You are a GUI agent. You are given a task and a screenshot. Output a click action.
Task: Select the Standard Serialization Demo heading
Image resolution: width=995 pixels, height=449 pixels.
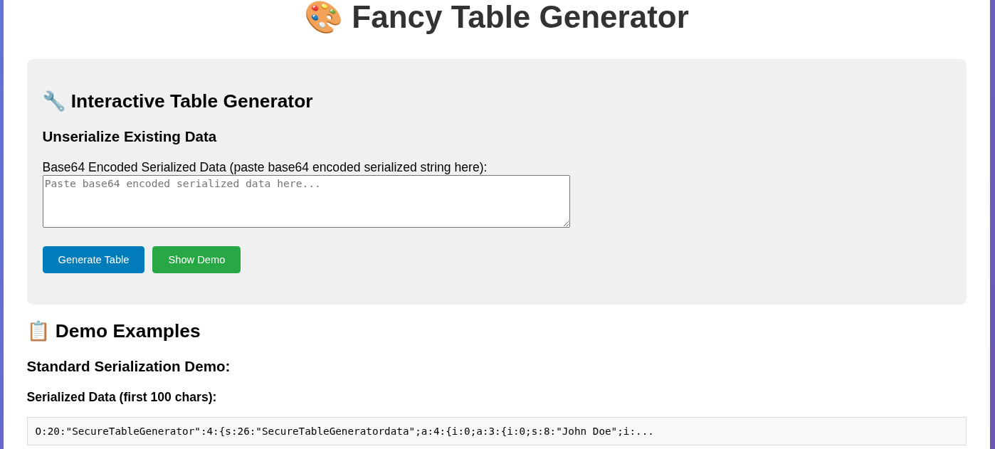coord(128,366)
